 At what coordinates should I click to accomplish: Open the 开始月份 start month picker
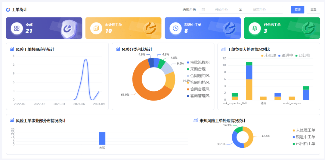[x=221, y=10]
